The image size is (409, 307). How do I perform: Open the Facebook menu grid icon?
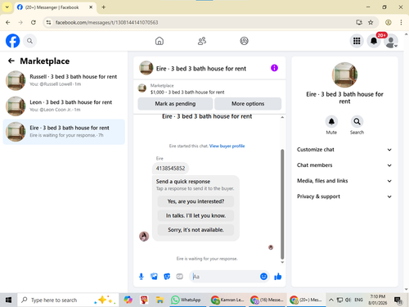357,41
